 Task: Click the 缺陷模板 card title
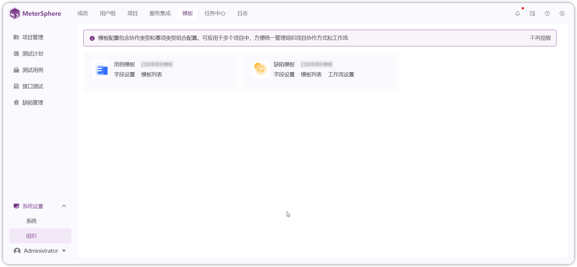pyautogui.click(x=284, y=64)
